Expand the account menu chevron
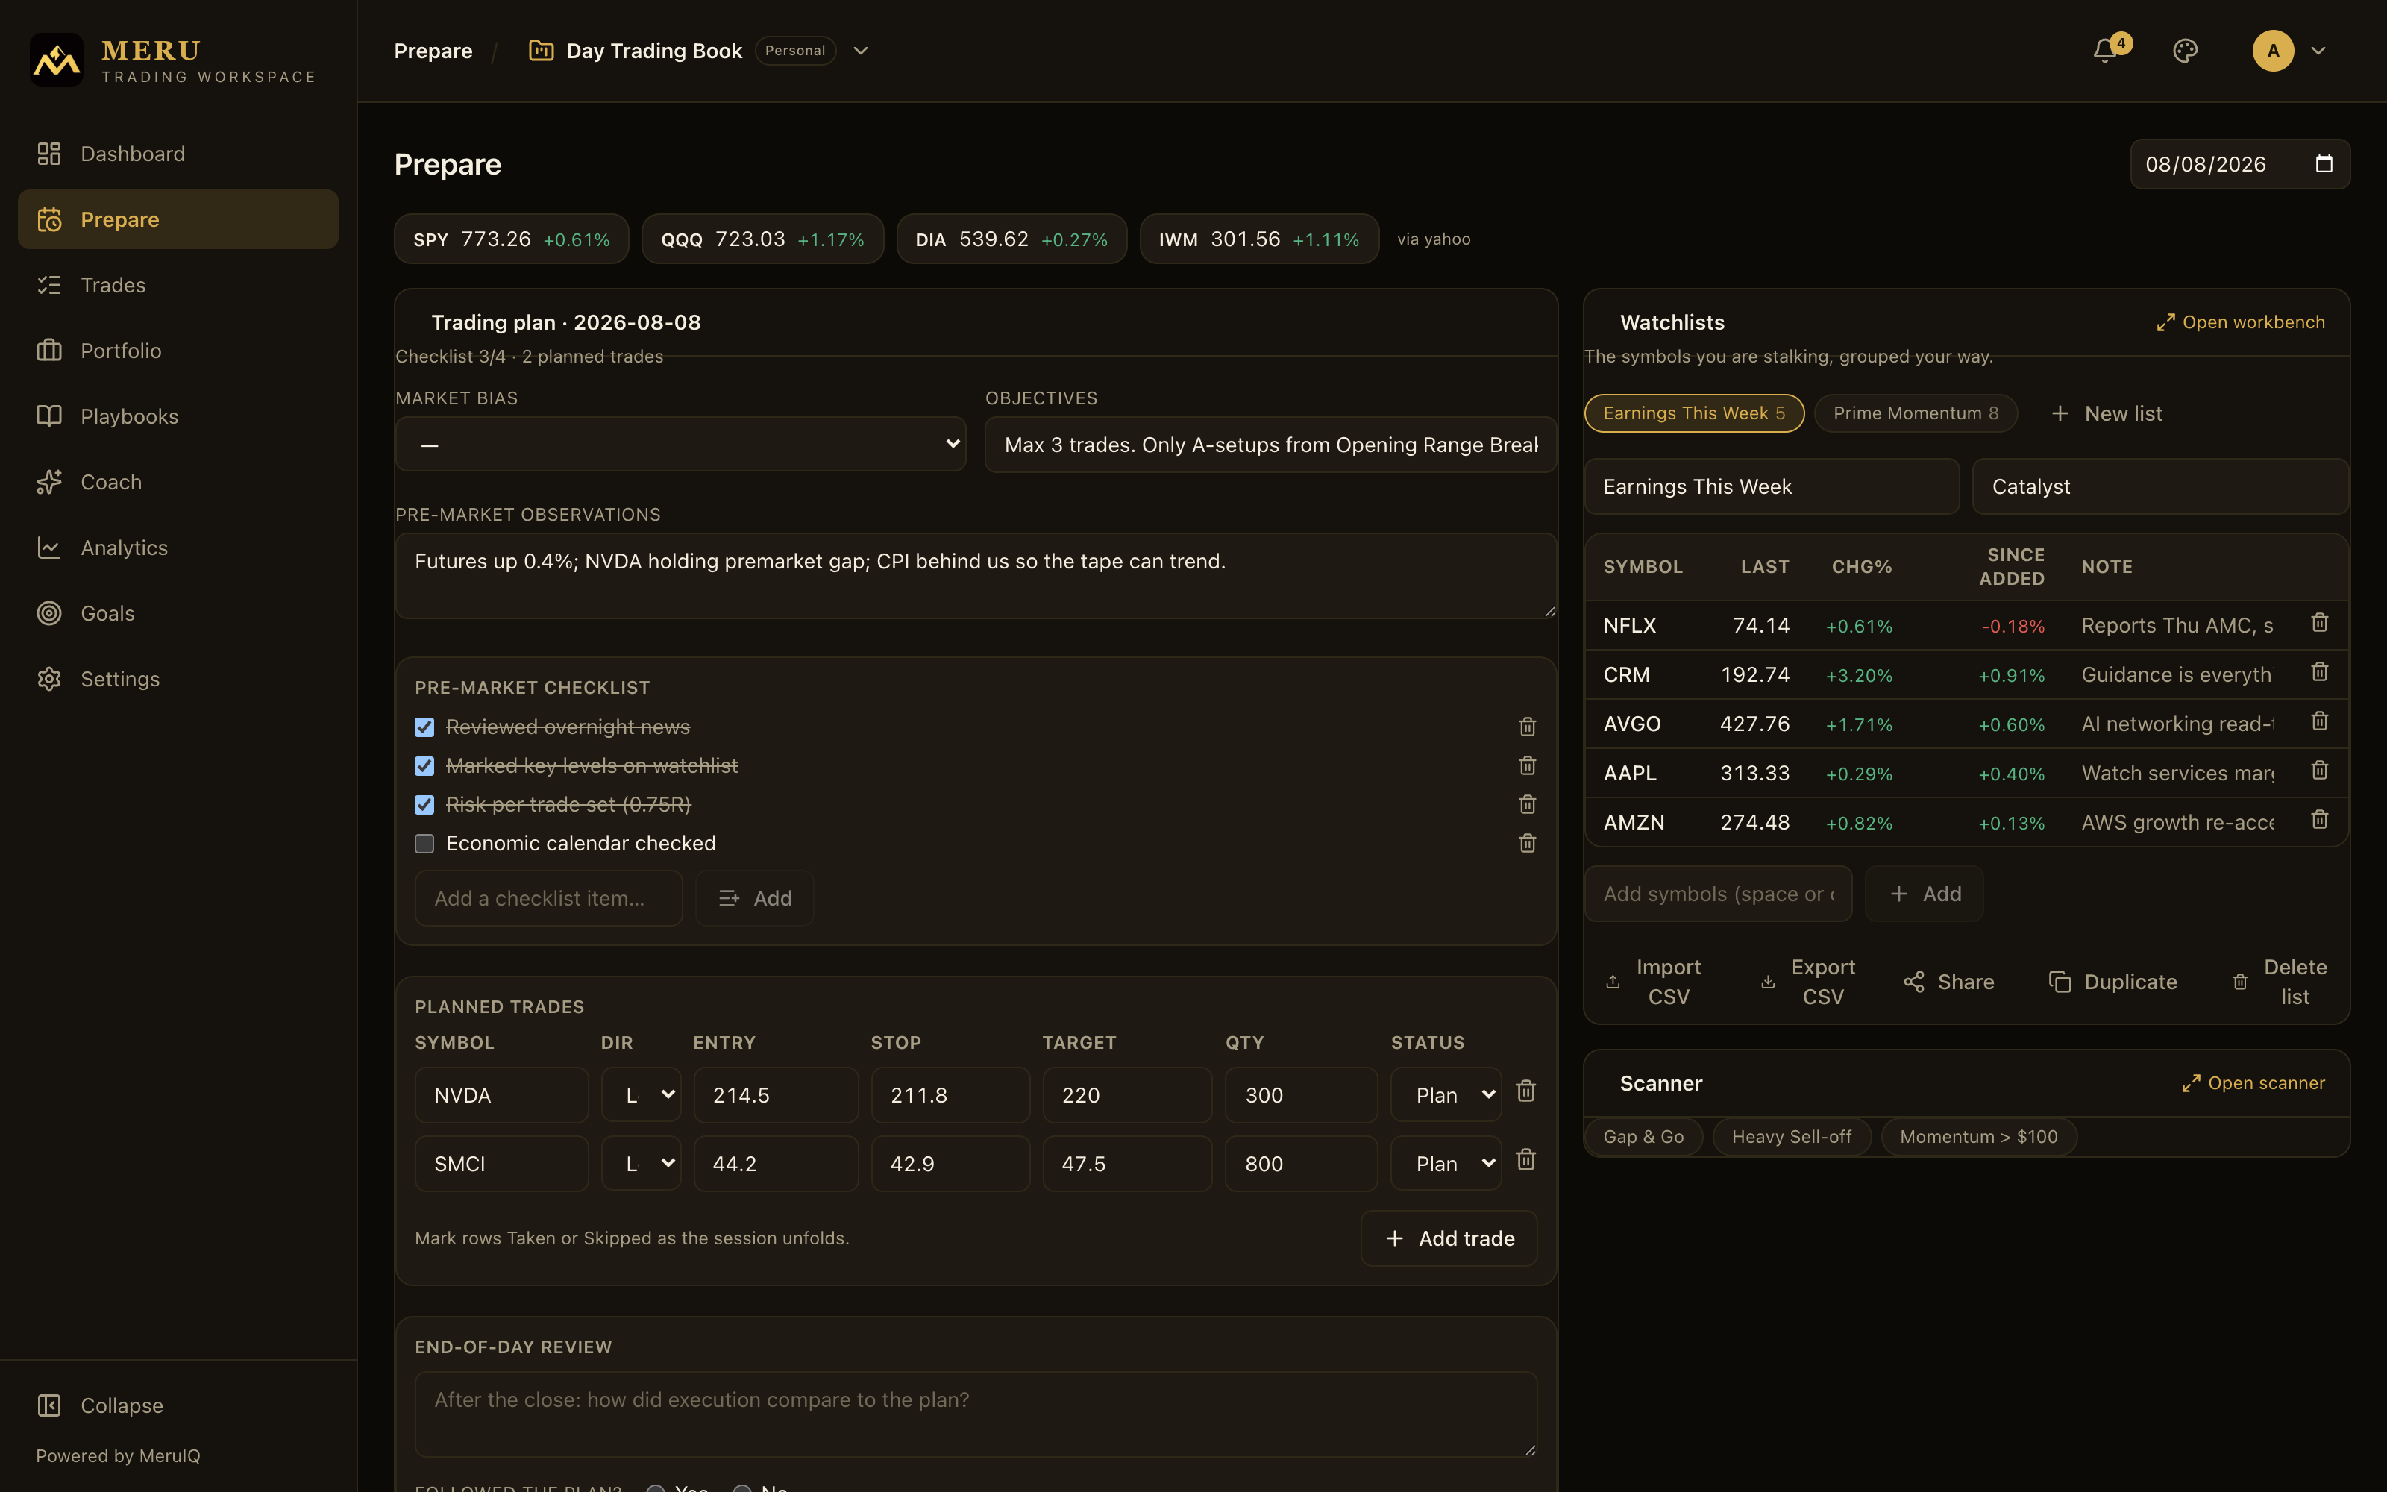The image size is (2387, 1492). tap(2318, 50)
